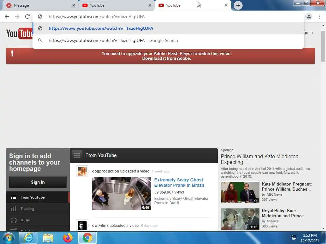Open File Explorer from taskbar
This screenshot has width=326, height=244.
48,238
